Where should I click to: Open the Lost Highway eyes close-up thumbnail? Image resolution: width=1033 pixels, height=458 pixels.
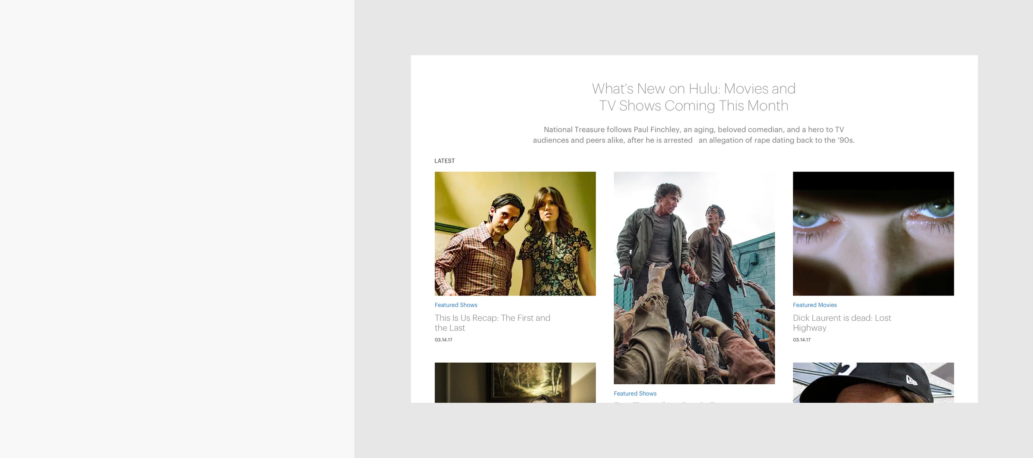pyautogui.click(x=873, y=233)
